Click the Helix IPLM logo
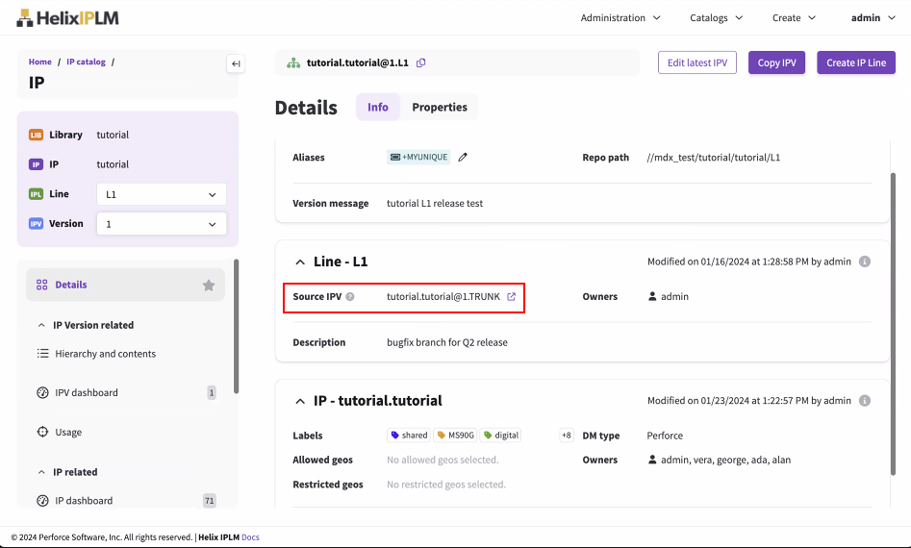Image resolution: width=911 pixels, height=548 pixels. (x=67, y=17)
